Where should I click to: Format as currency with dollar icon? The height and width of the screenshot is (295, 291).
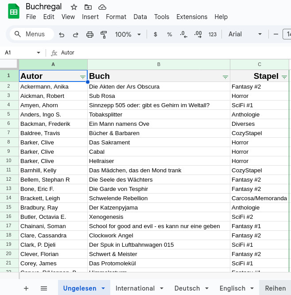pos(155,35)
